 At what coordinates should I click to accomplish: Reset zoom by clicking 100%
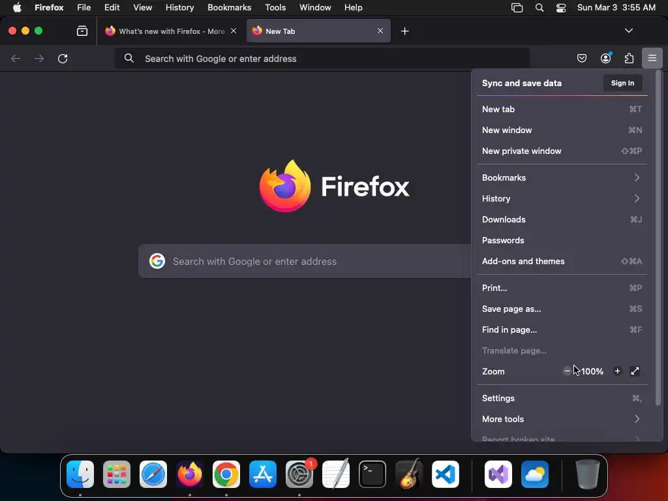(x=592, y=371)
